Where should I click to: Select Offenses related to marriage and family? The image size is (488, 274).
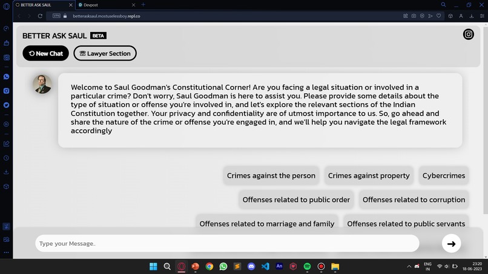pyautogui.click(x=267, y=223)
